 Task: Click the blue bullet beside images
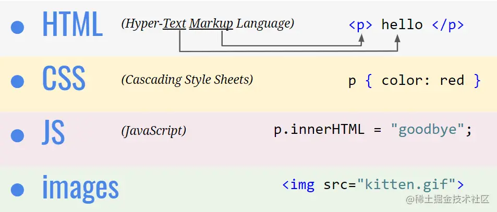point(18,190)
